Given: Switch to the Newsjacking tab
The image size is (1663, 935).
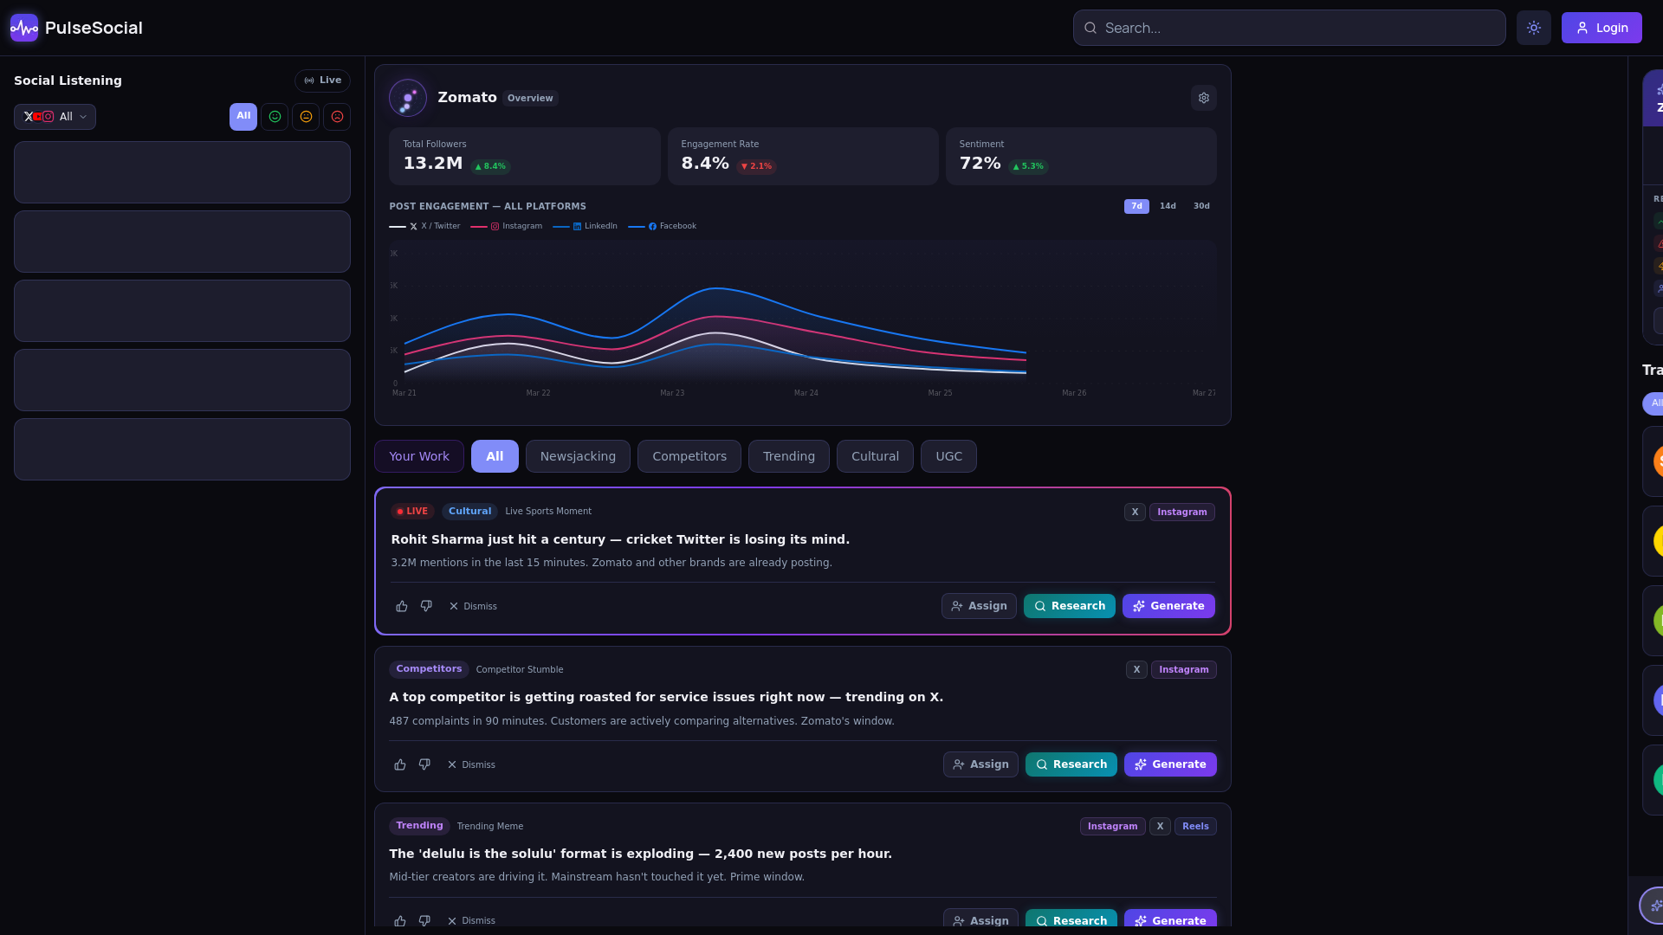Looking at the screenshot, I should tap(578, 456).
